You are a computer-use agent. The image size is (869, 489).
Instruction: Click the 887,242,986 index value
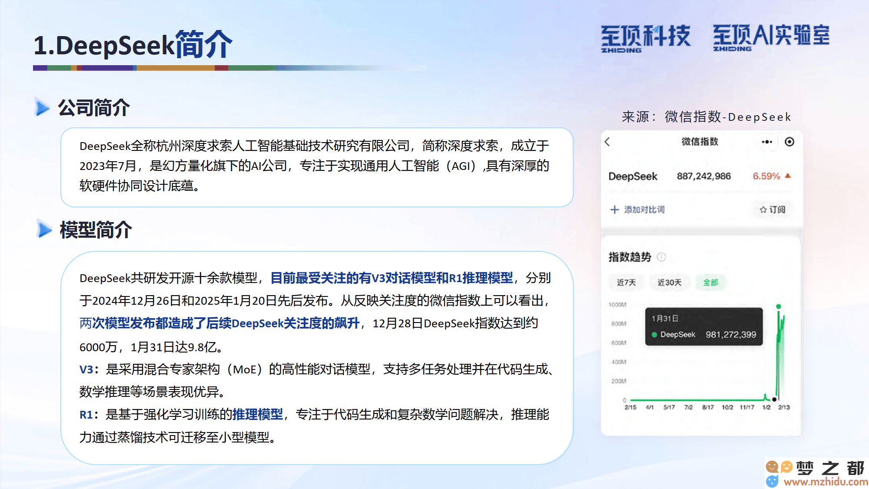pyautogui.click(x=704, y=176)
